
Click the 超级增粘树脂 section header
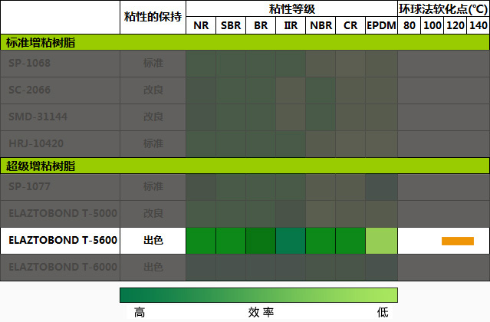(x=245, y=166)
